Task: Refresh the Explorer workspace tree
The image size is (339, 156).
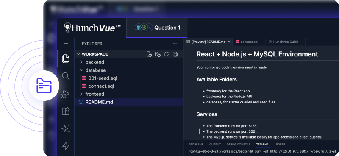Action: (166, 54)
